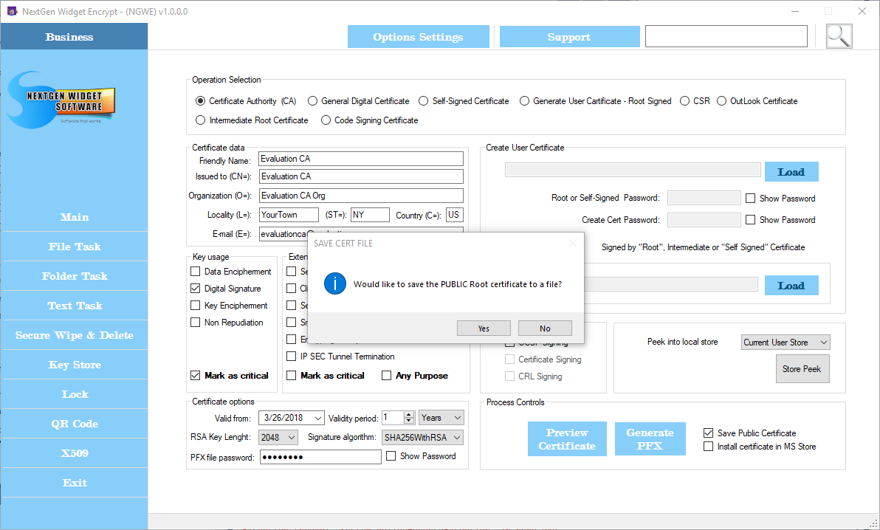The image size is (880, 530).
Task: Open X509 in the sidebar
Action: pyautogui.click(x=75, y=453)
